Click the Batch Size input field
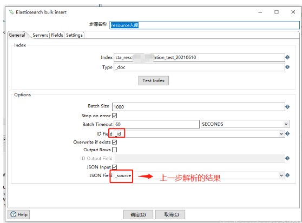 click(199, 107)
